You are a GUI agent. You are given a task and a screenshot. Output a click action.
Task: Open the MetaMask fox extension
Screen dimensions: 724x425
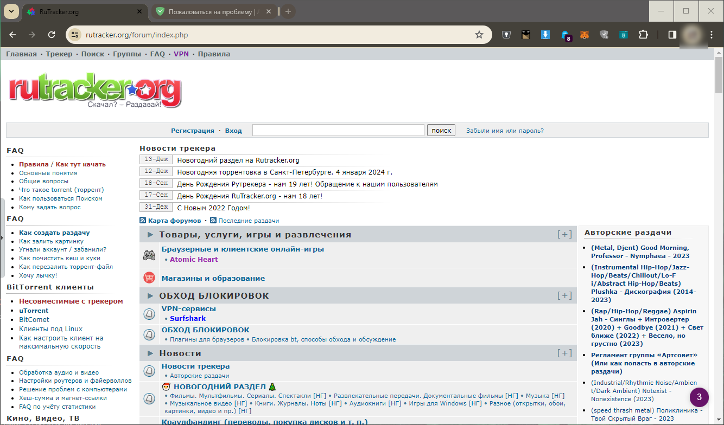click(585, 34)
